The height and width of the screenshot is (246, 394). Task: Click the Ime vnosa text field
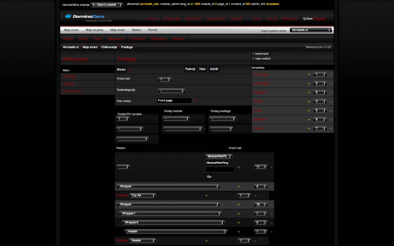tap(174, 101)
